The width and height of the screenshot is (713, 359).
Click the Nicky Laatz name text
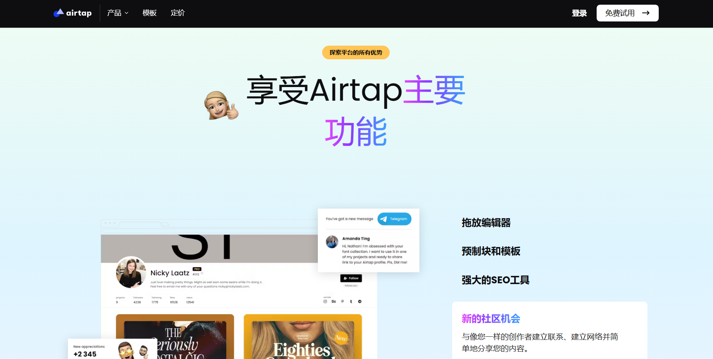(x=170, y=273)
